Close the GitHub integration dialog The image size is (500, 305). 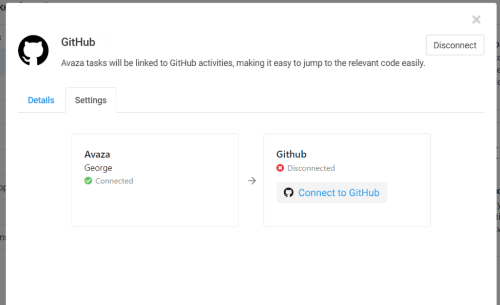(476, 20)
